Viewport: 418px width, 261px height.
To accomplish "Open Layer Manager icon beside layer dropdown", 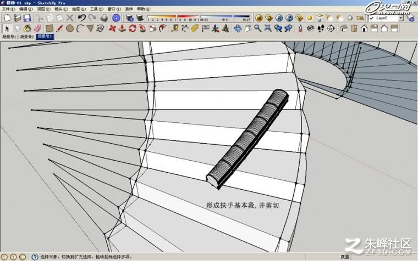I will click(x=410, y=18).
